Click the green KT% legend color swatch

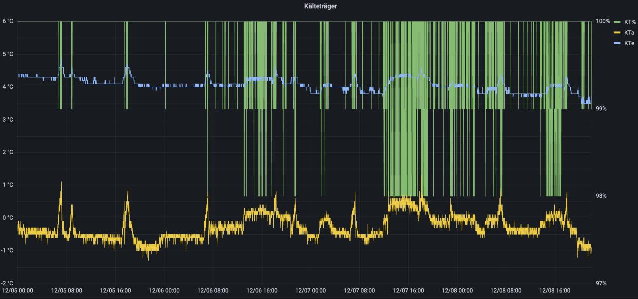[x=617, y=22]
